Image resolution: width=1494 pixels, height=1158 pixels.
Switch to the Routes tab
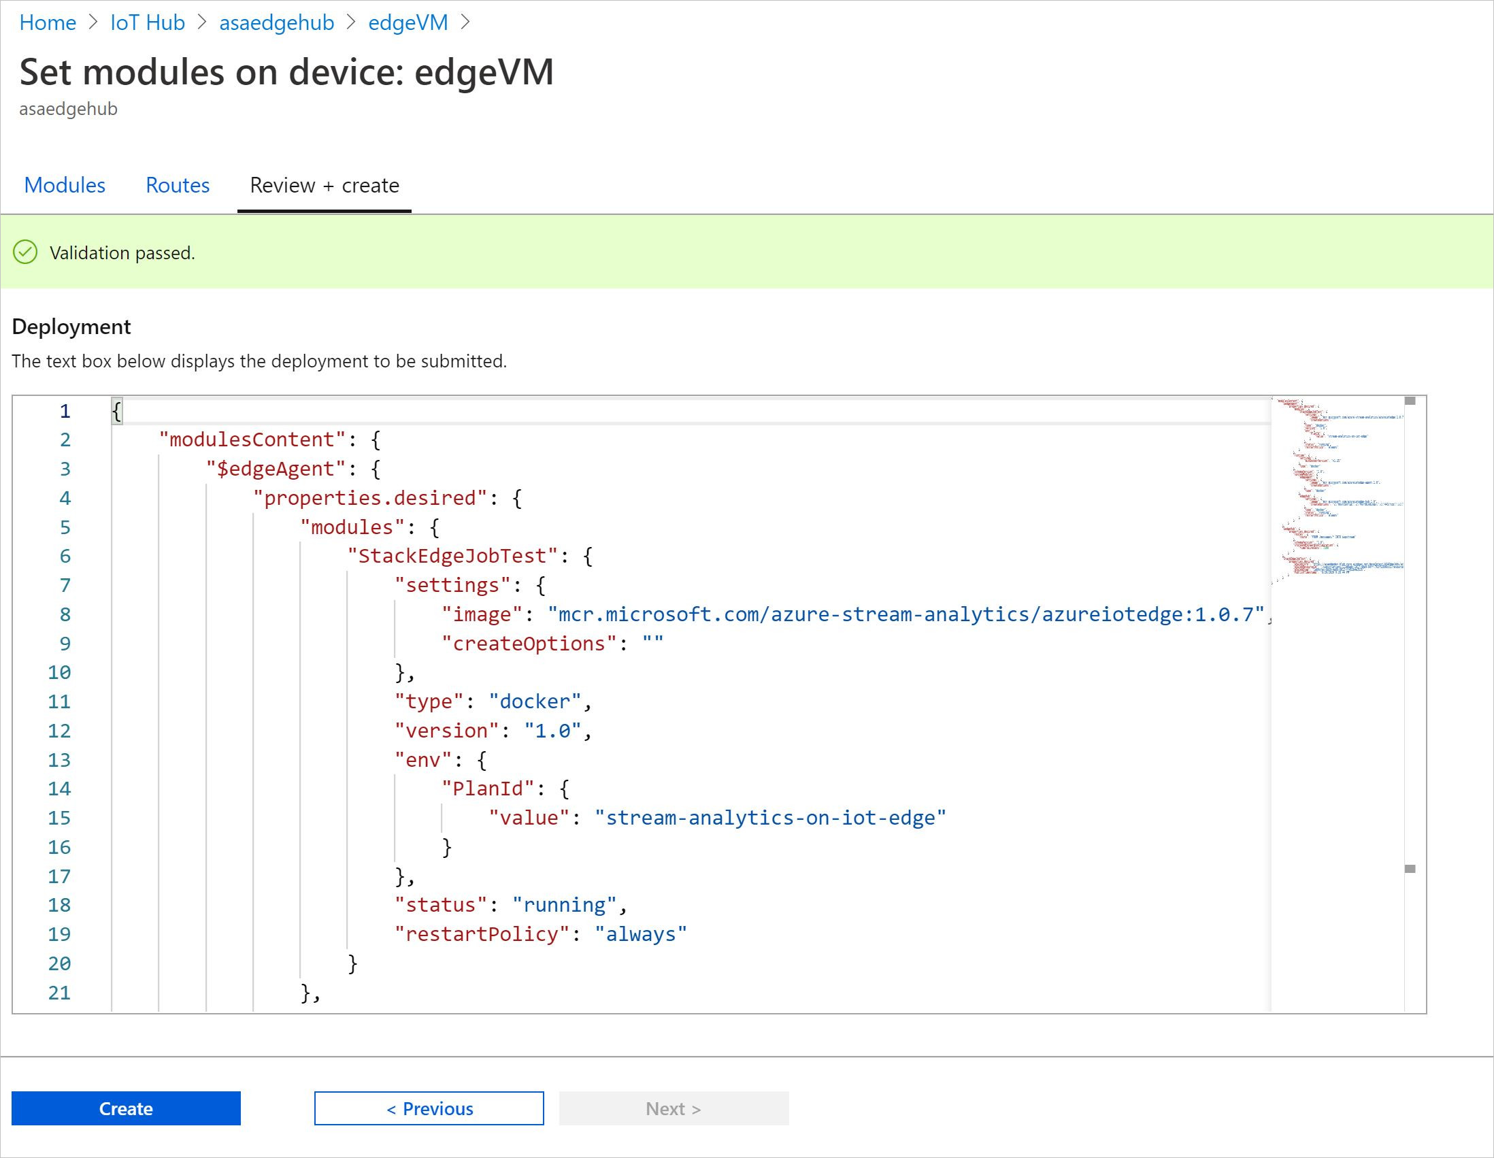(177, 185)
